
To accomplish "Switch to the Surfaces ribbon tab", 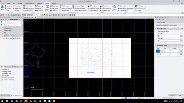I will tap(20, 3).
